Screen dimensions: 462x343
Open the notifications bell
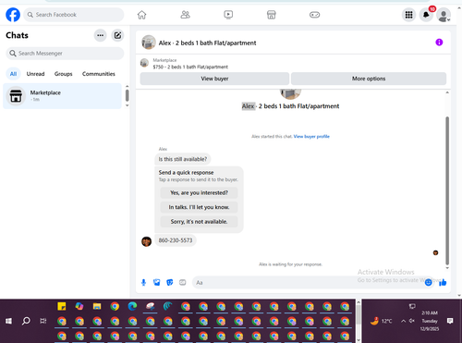[x=426, y=15]
